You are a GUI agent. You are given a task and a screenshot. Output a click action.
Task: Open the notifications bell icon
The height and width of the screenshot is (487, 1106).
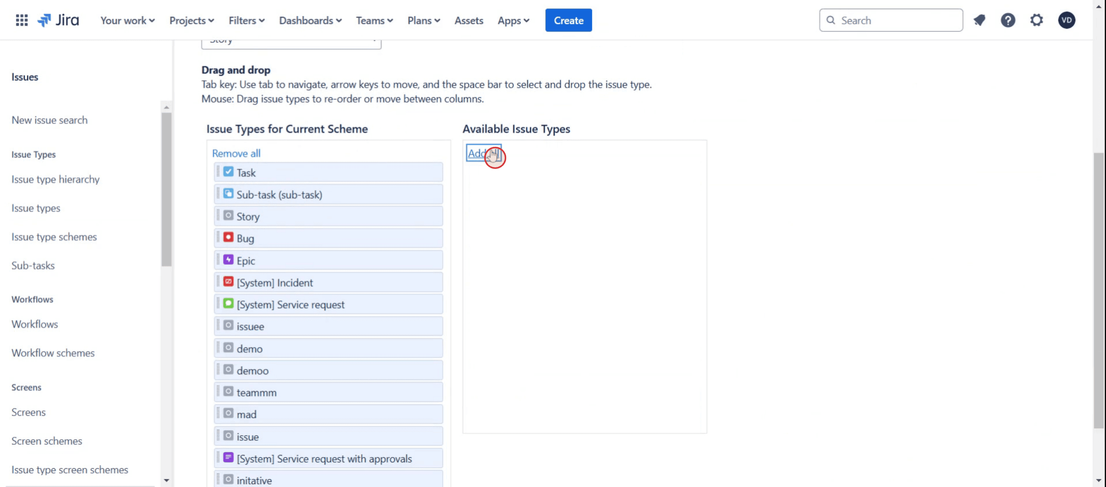click(x=980, y=20)
